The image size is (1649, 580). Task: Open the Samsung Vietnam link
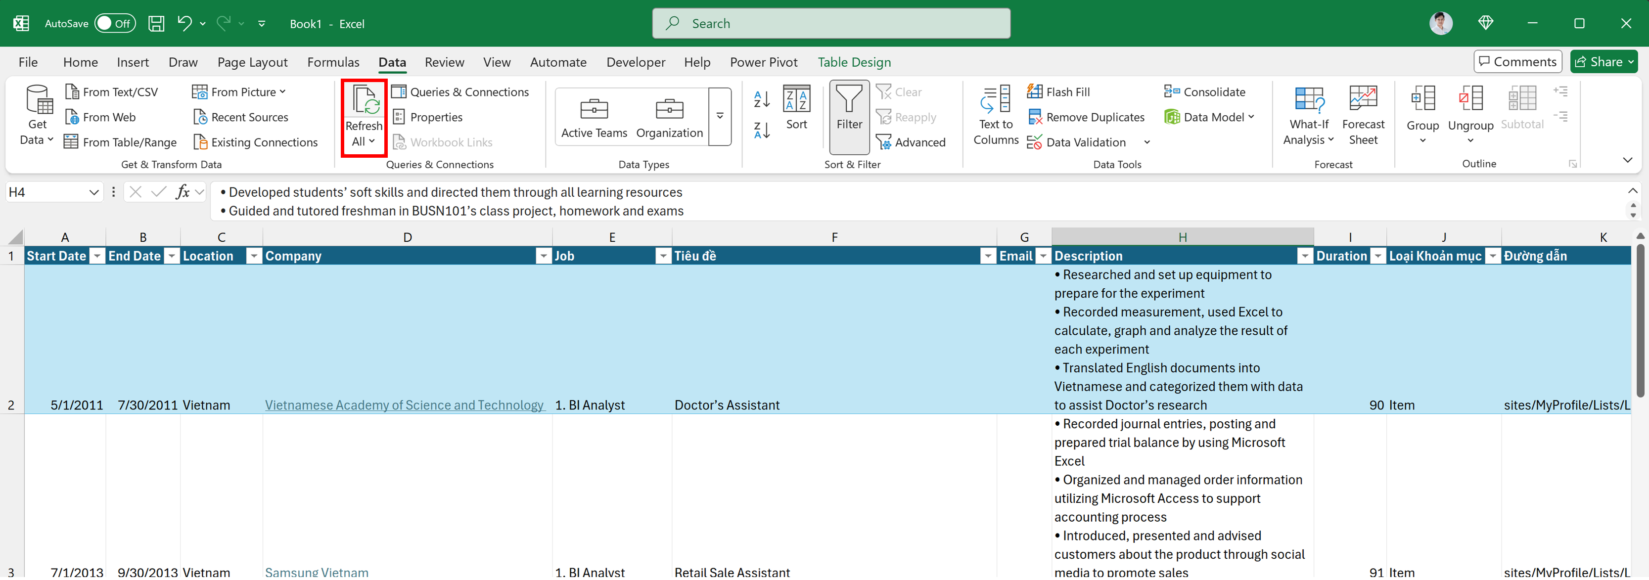(x=316, y=572)
